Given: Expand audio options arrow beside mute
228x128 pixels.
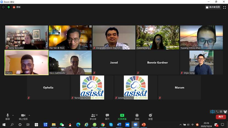Looking at the screenshot, I should coord(13,115).
